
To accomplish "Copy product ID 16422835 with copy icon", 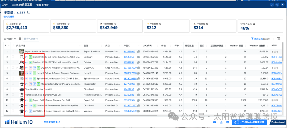I will pyautogui.click(x=139, y=89).
